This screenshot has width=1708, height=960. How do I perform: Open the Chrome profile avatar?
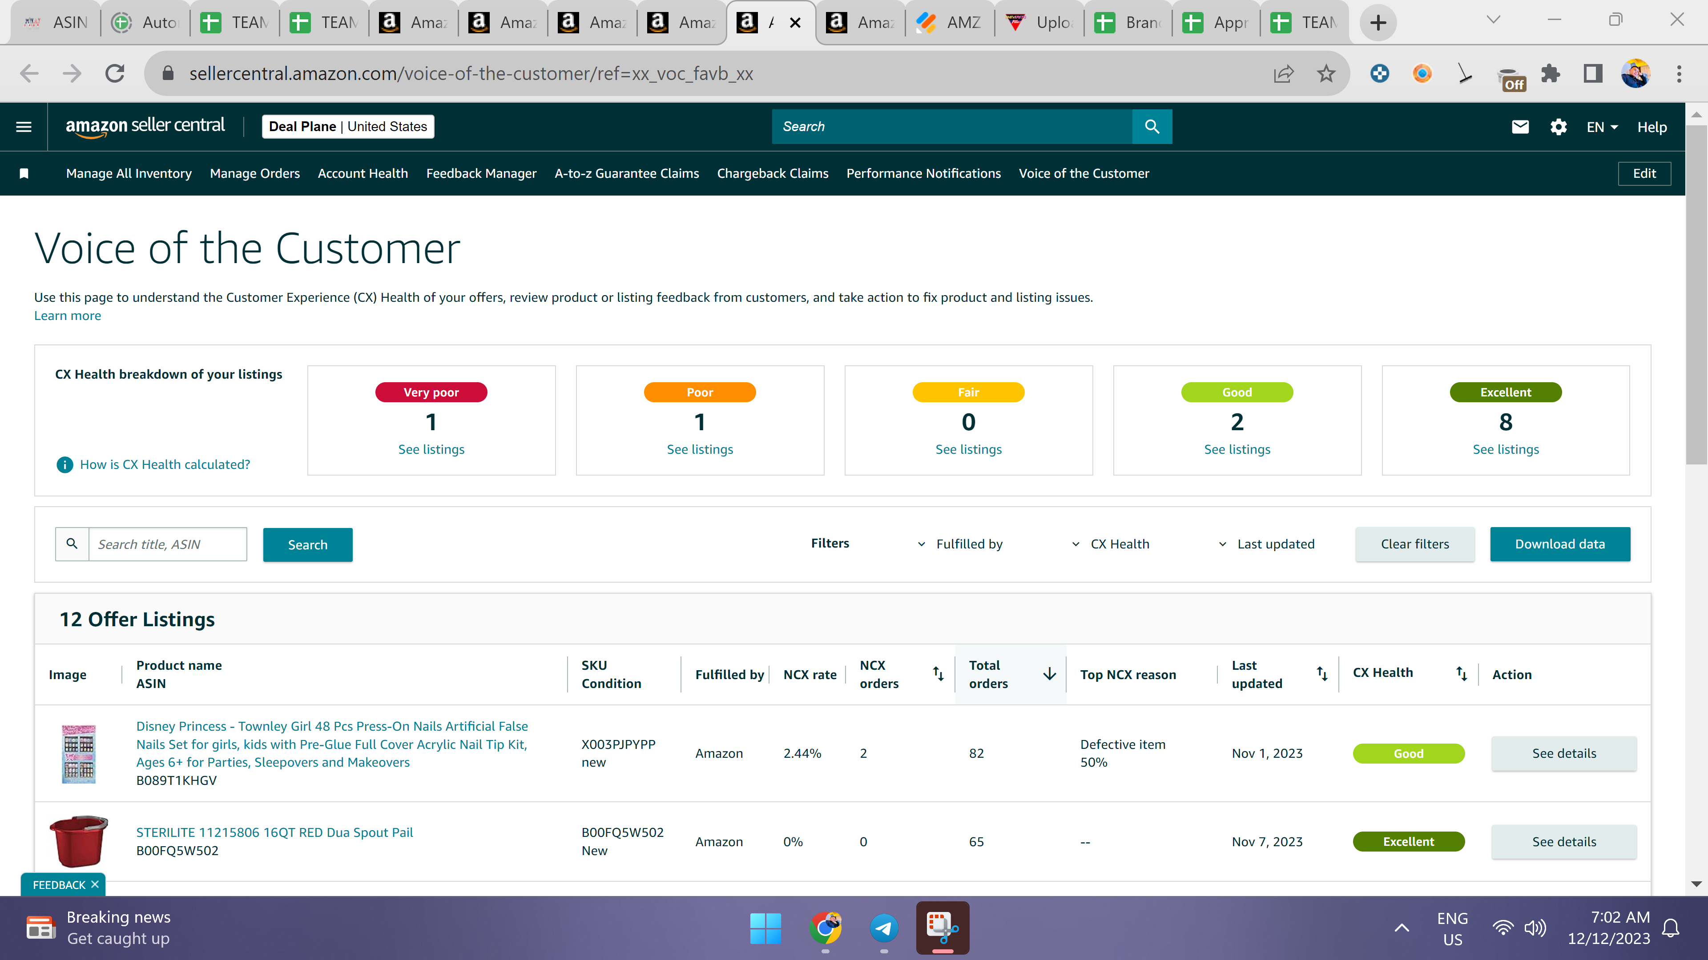[x=1636, y=73]
